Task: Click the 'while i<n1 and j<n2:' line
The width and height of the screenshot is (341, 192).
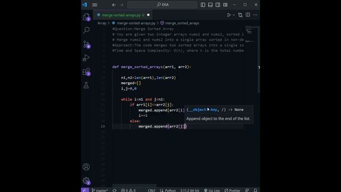Action: pyautogui.click(x=143, y=99)
